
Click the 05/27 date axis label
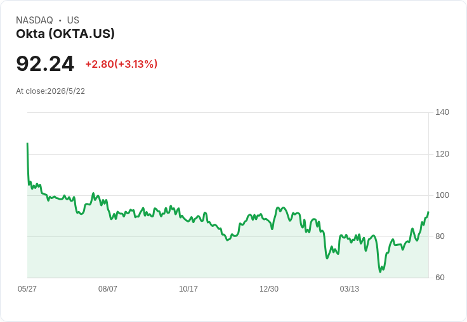coord(27,288)
